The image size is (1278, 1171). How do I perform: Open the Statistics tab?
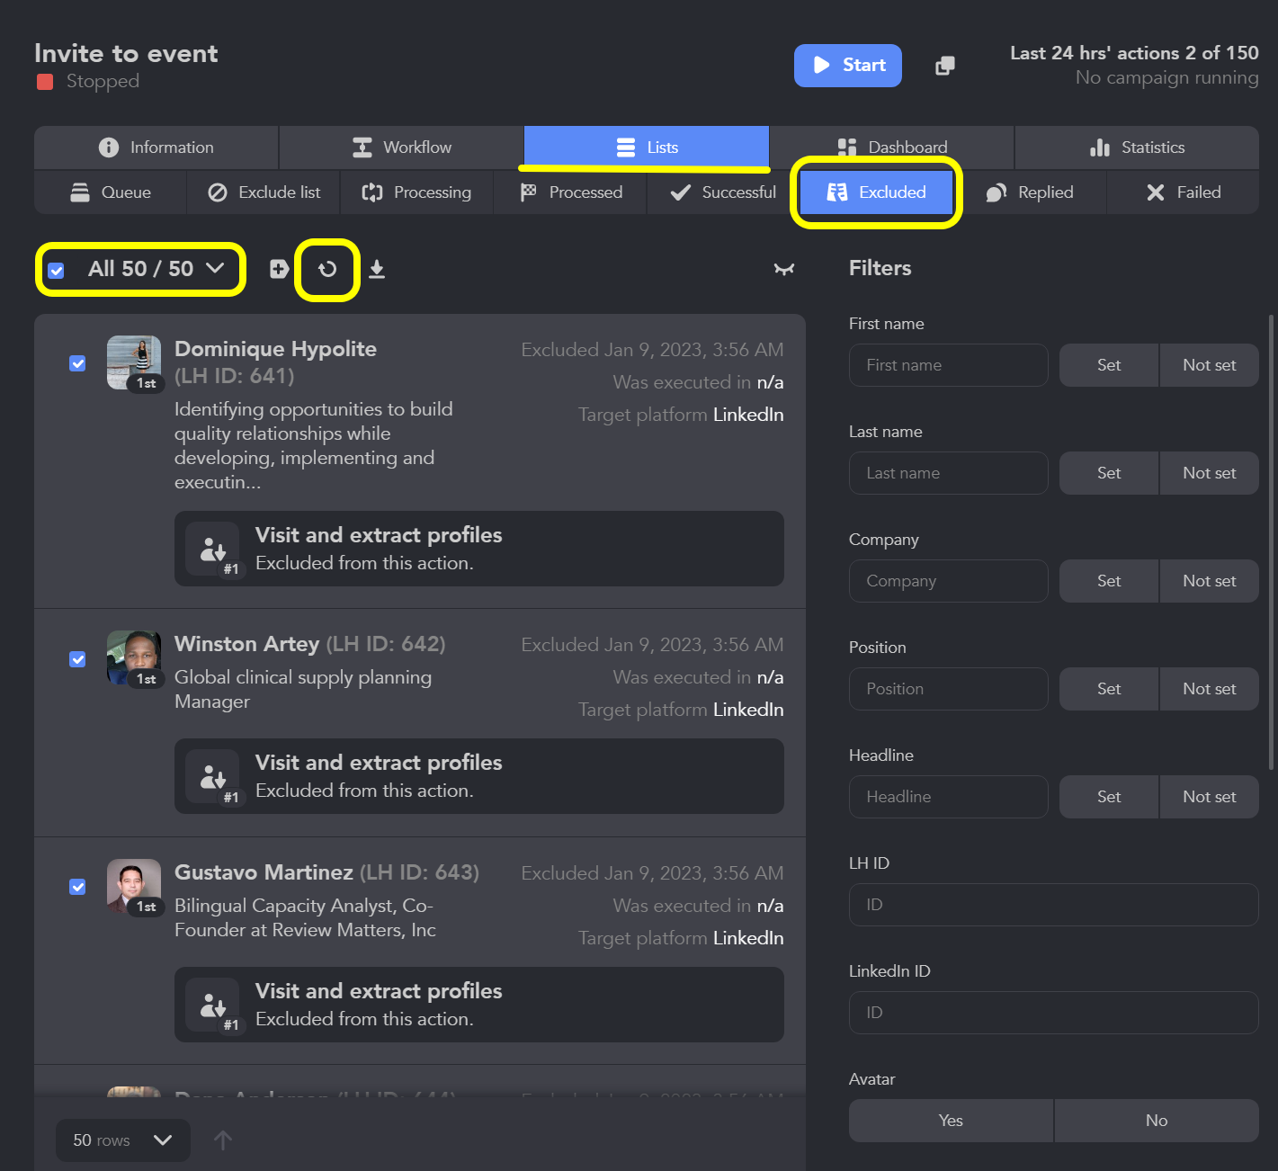coord(1137,147)
